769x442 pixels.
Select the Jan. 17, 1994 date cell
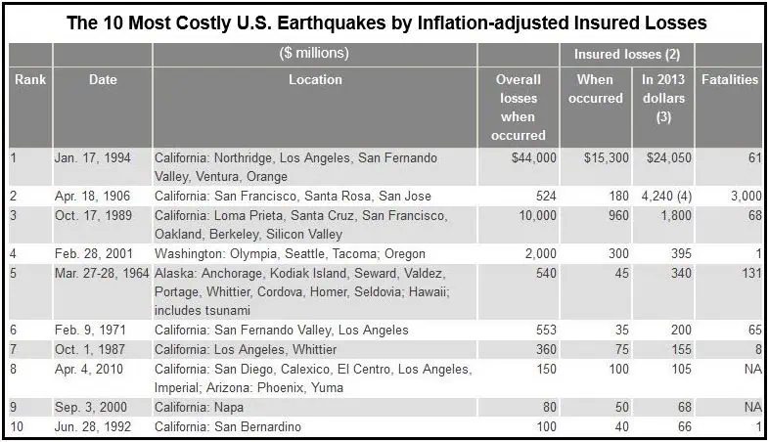(x=89, y=158)
